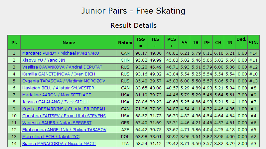Click the Ded. column header
The height and width of the screenshot is (149, 266).
click(x=241, y=42)
